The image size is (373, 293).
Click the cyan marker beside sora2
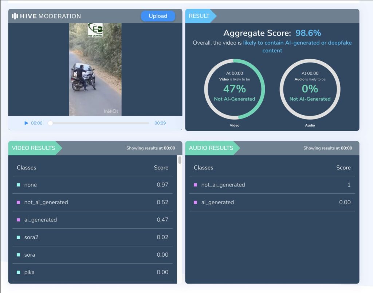(x=18, y=237)
